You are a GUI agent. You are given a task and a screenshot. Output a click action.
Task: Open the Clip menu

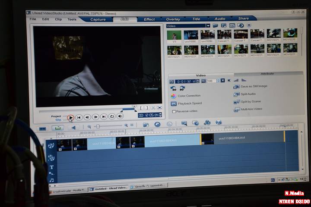pyautogui.click(x=58, y=19)
